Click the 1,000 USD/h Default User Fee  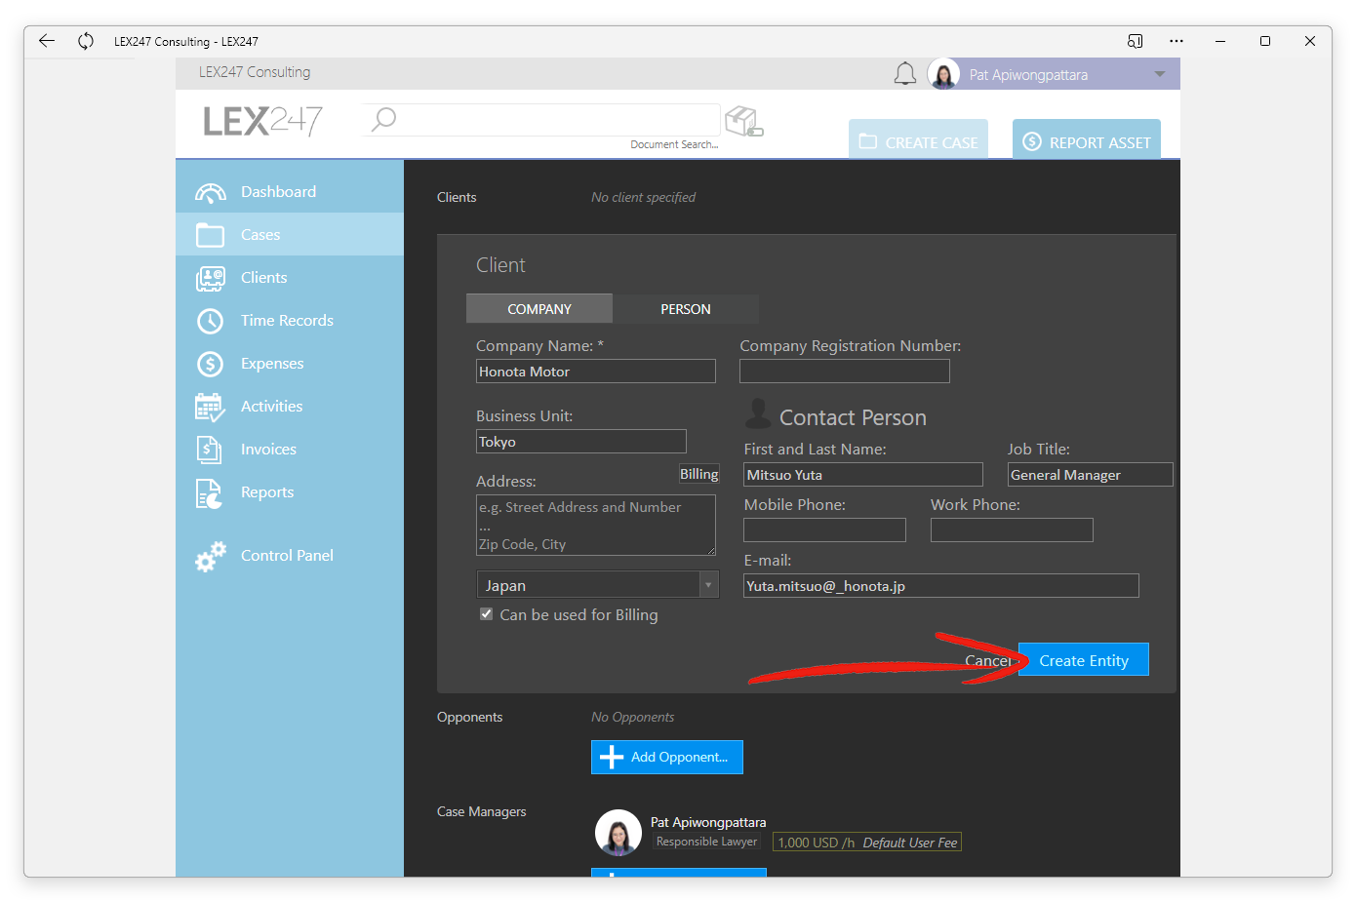(x=867, y=843)
